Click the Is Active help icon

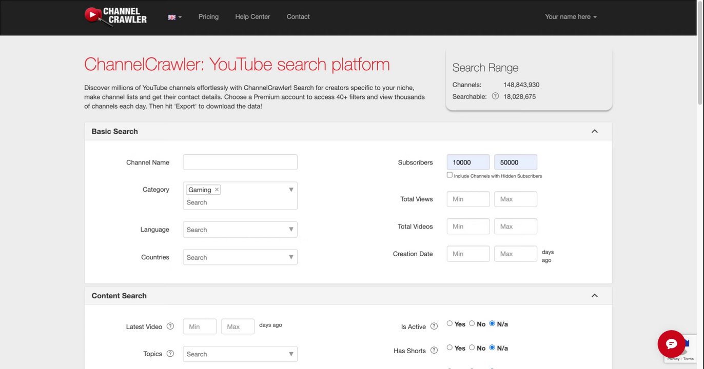click(434, 326)
